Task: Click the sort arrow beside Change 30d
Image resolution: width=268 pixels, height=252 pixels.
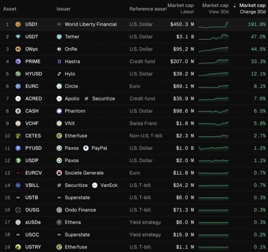Action: pyautogui.click(x=235, y=6)
